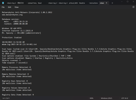Image resolution: width=136 pixels, height=100 pixels.
Task: Switch to the Read tab
Action: pos(40,3)
